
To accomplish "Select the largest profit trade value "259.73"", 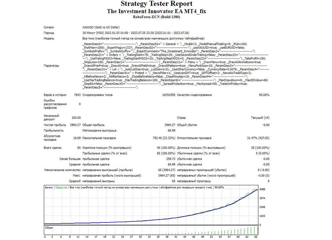I will 171,159.
